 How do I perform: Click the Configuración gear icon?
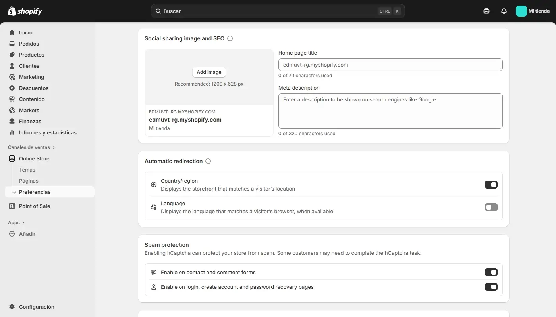12,307
